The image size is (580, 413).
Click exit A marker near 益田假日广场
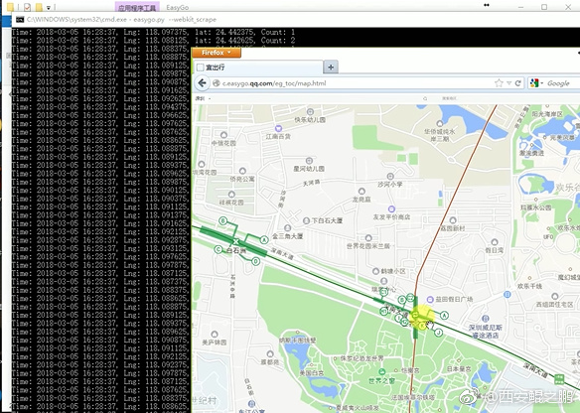click(x=444, y=316)
